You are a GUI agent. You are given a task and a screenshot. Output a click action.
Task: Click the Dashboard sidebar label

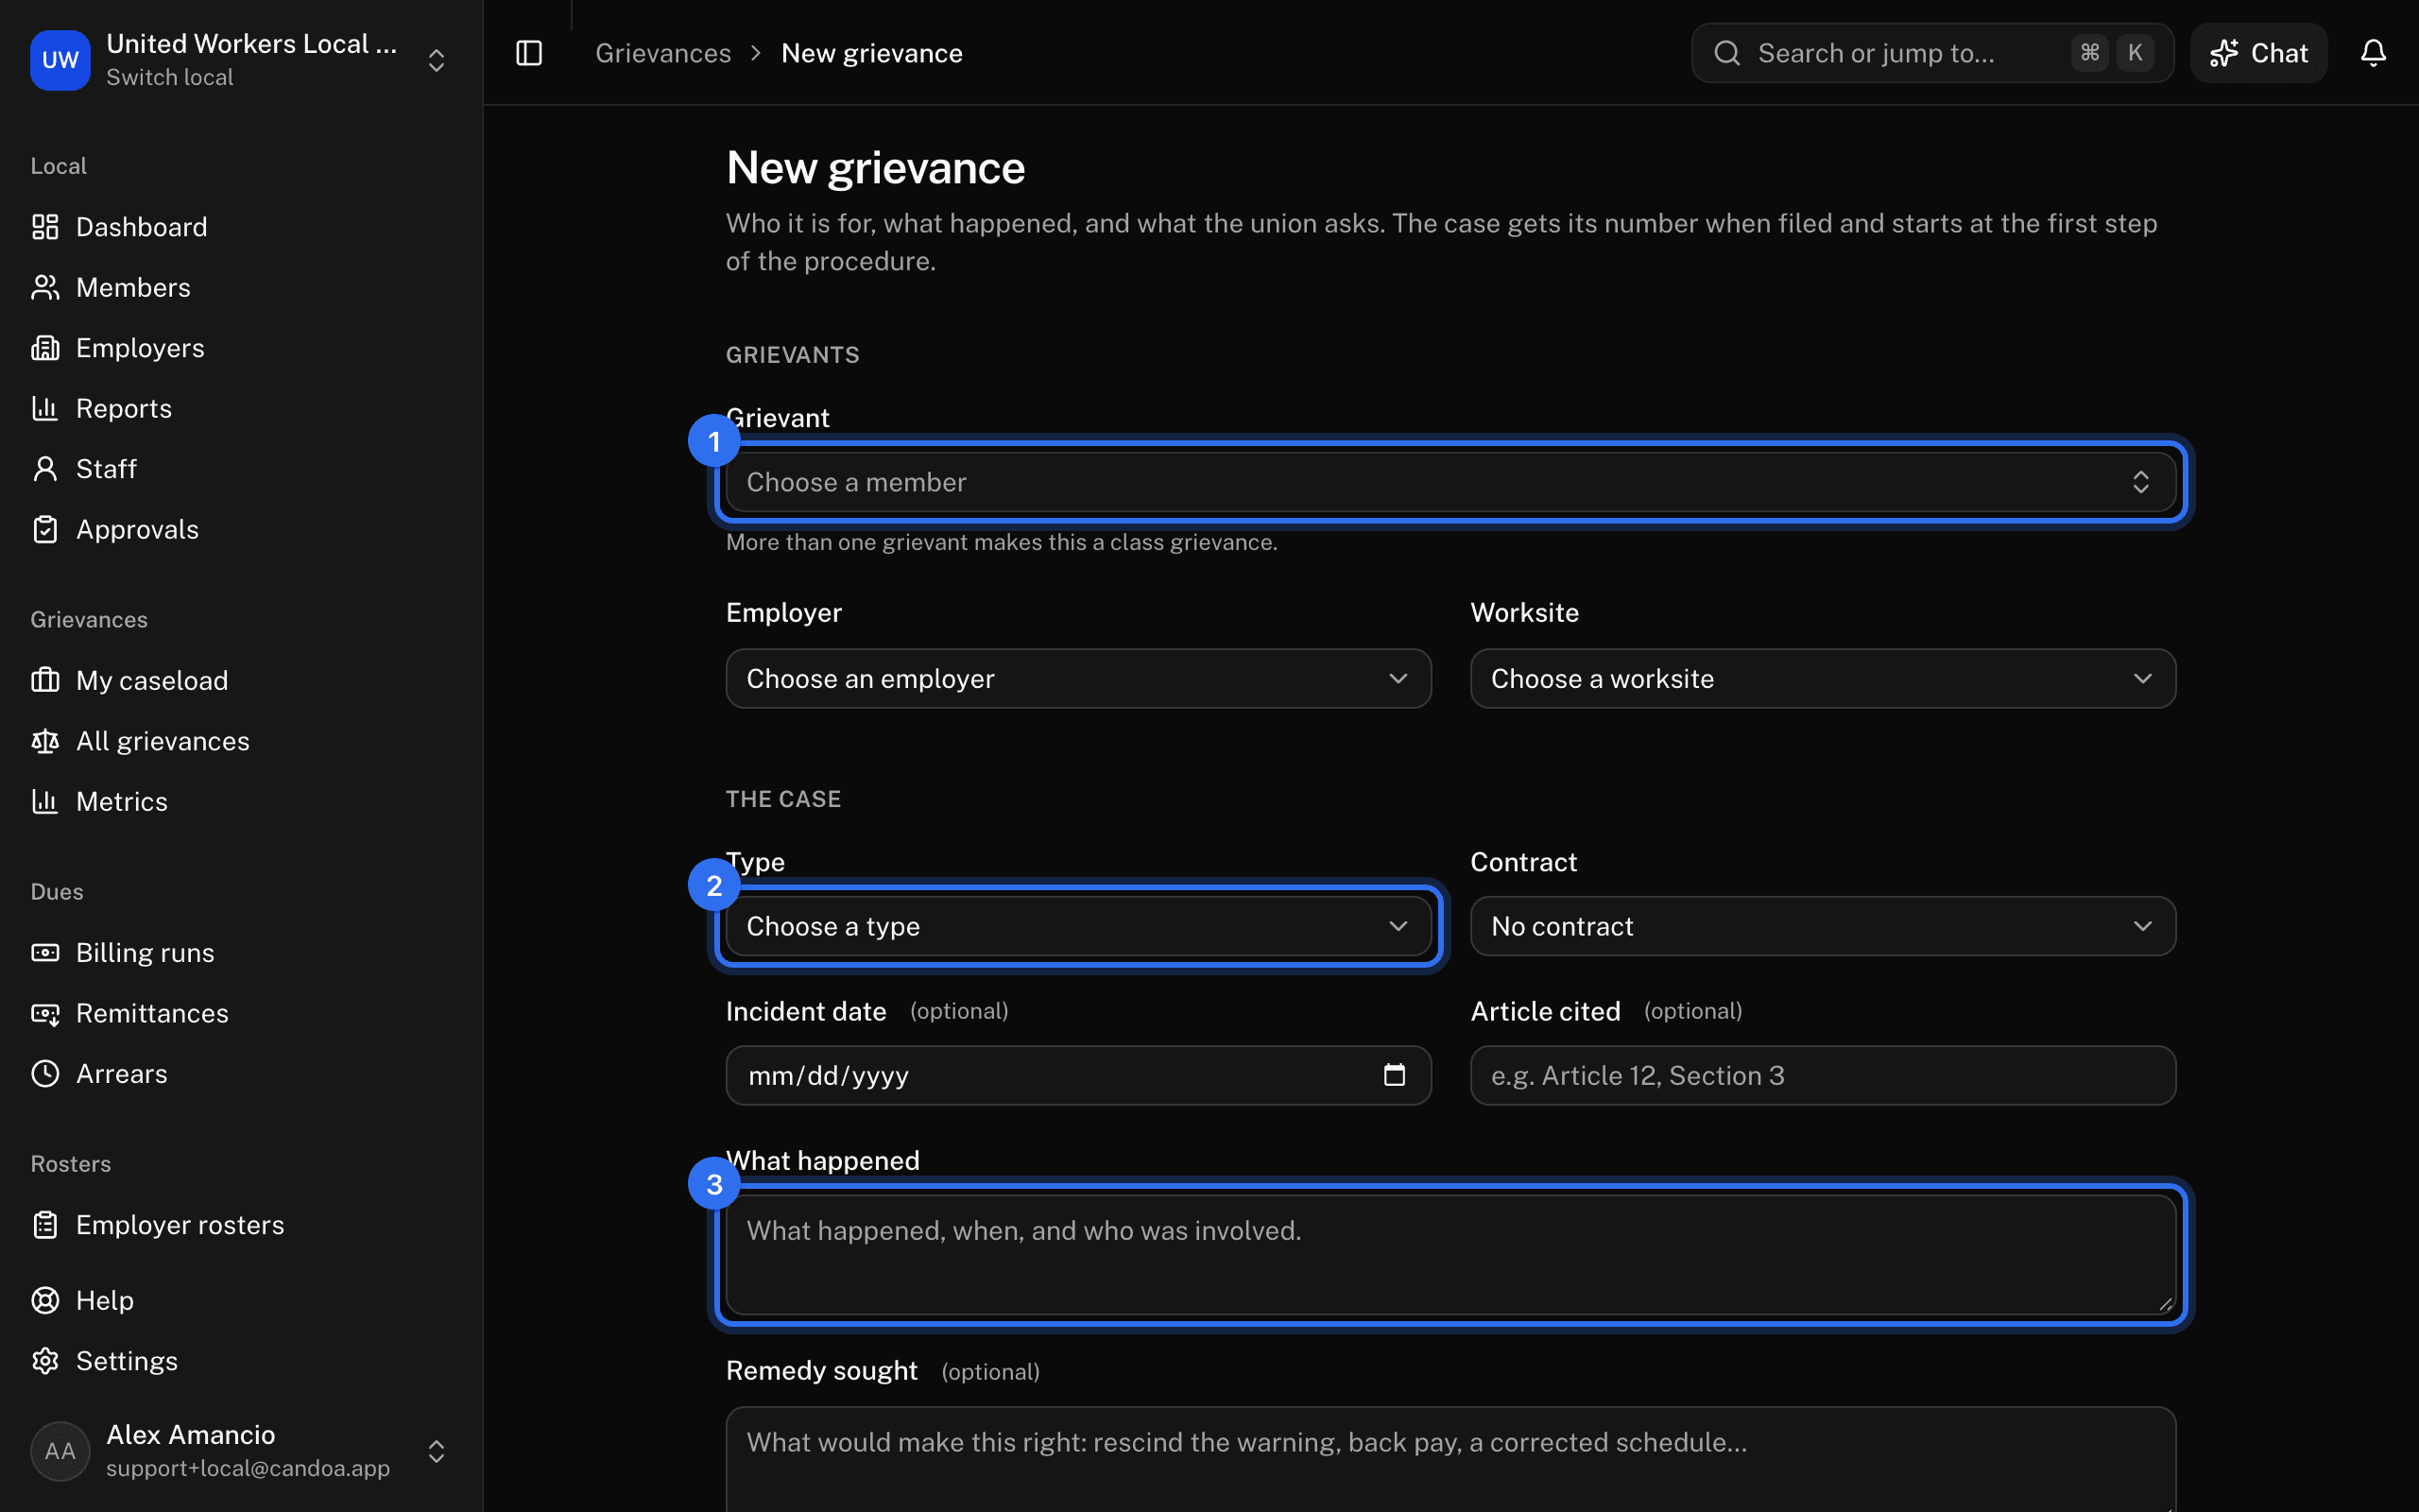click(x=141, y=227)
